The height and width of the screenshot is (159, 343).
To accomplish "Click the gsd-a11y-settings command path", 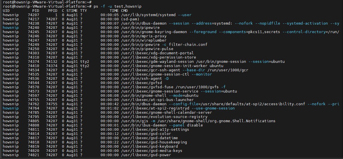I will coord(155,130).
